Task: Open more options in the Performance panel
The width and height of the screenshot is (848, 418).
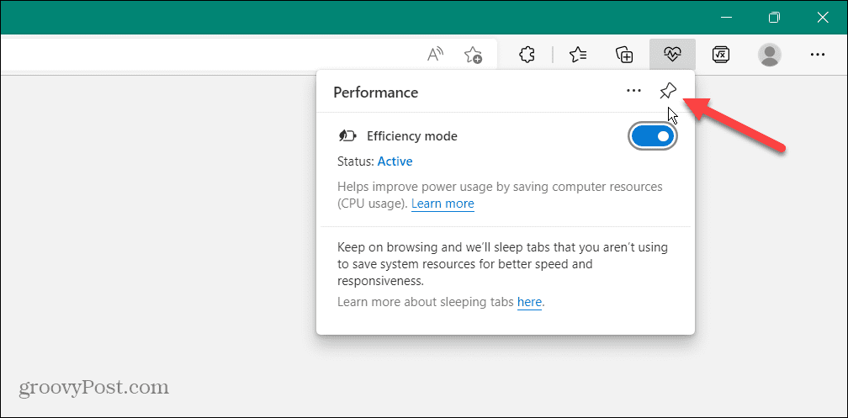Action: (633, 92)
